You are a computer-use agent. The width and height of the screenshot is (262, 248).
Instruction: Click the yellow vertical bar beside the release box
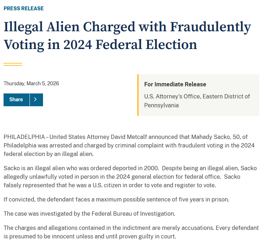[x=138, y=95]
